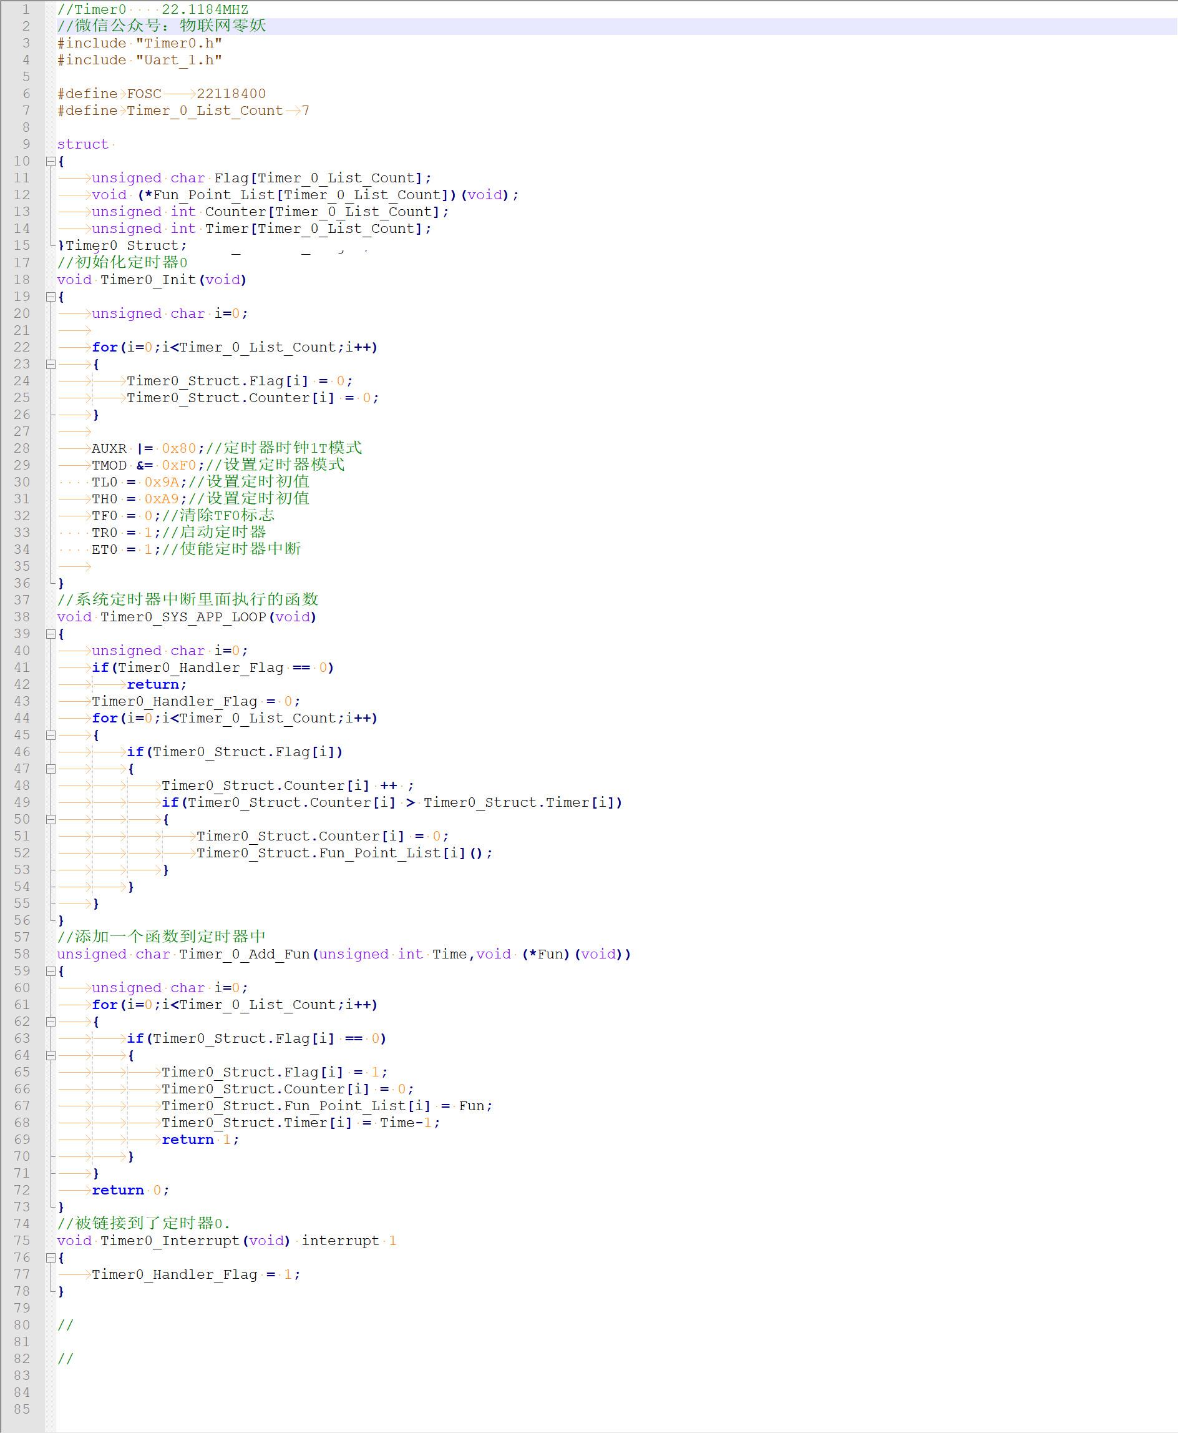Screen dimensions: 1178x1433
Task: Click the "void Timer0_Init(void)" function header
Action: (152, 280)
